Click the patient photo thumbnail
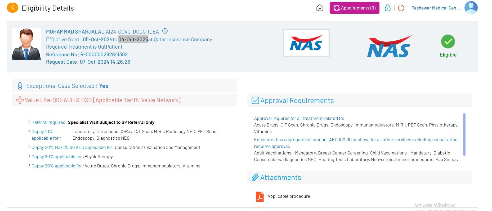Screen dimensions: 492x211 click(26, 44)
